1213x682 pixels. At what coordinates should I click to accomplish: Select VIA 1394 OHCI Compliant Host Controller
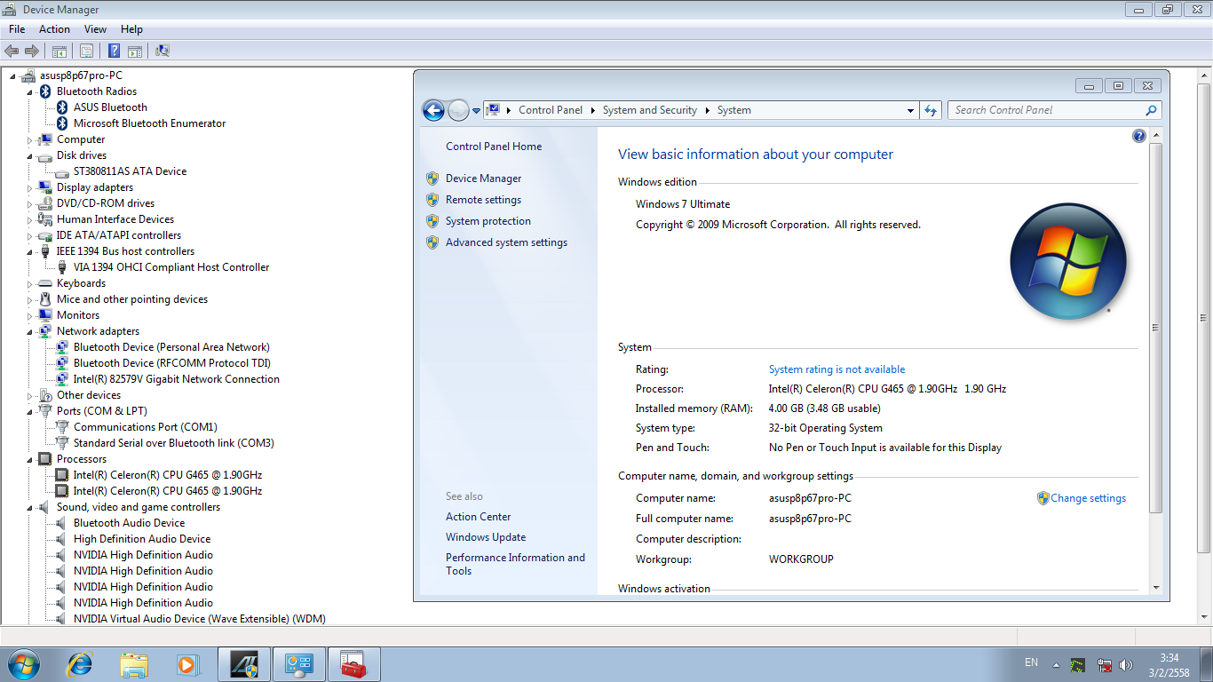pyautogui.click(x=171, y=267)
